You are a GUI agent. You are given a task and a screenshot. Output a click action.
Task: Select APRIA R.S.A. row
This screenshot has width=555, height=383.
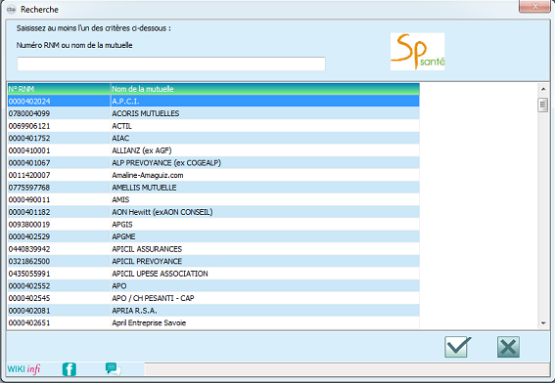213,311
